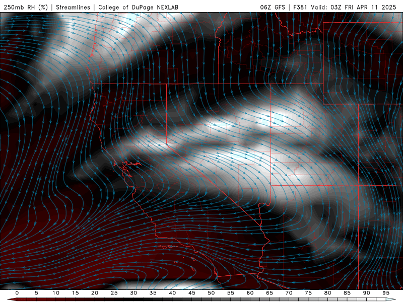
Task: Click the '5' colorbar scale label
Action: pos(36,293)
